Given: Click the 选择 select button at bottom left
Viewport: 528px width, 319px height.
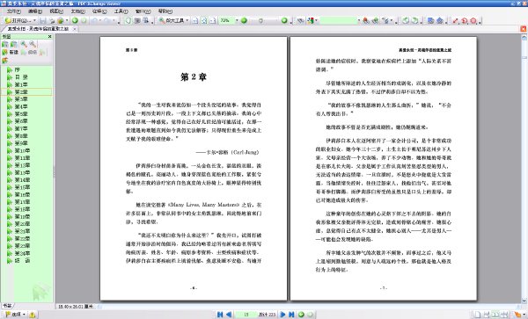Looking at the screenshot, I should 16,315.
